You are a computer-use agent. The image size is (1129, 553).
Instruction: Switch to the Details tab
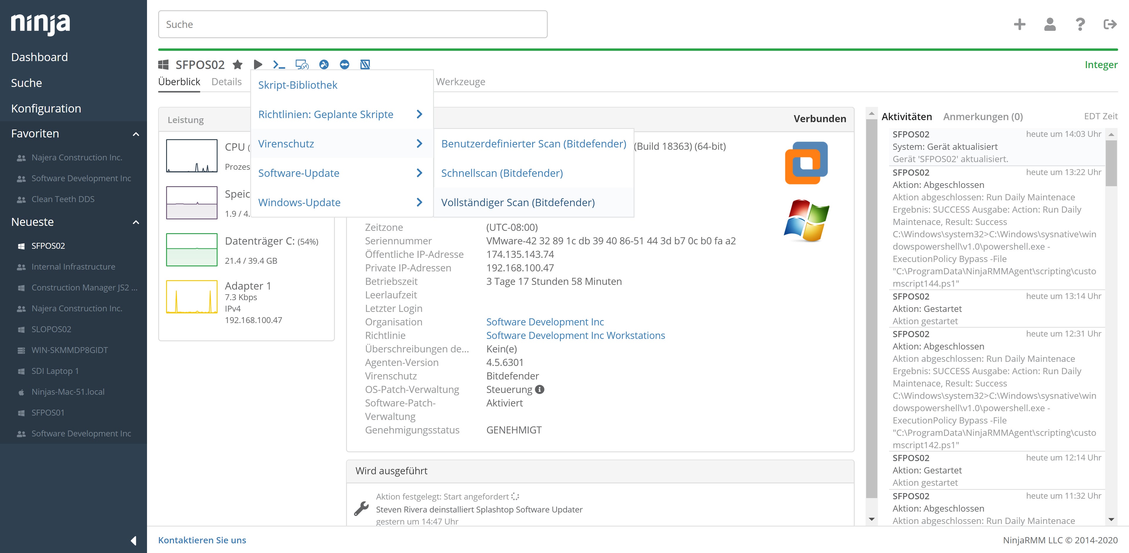click(x=226, y=82)
